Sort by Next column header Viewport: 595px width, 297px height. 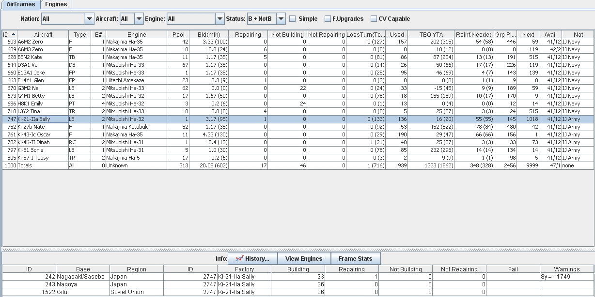click(528, 34)
